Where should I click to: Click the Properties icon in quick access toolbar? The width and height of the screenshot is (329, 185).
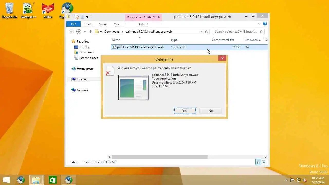(x=77, y=17)
